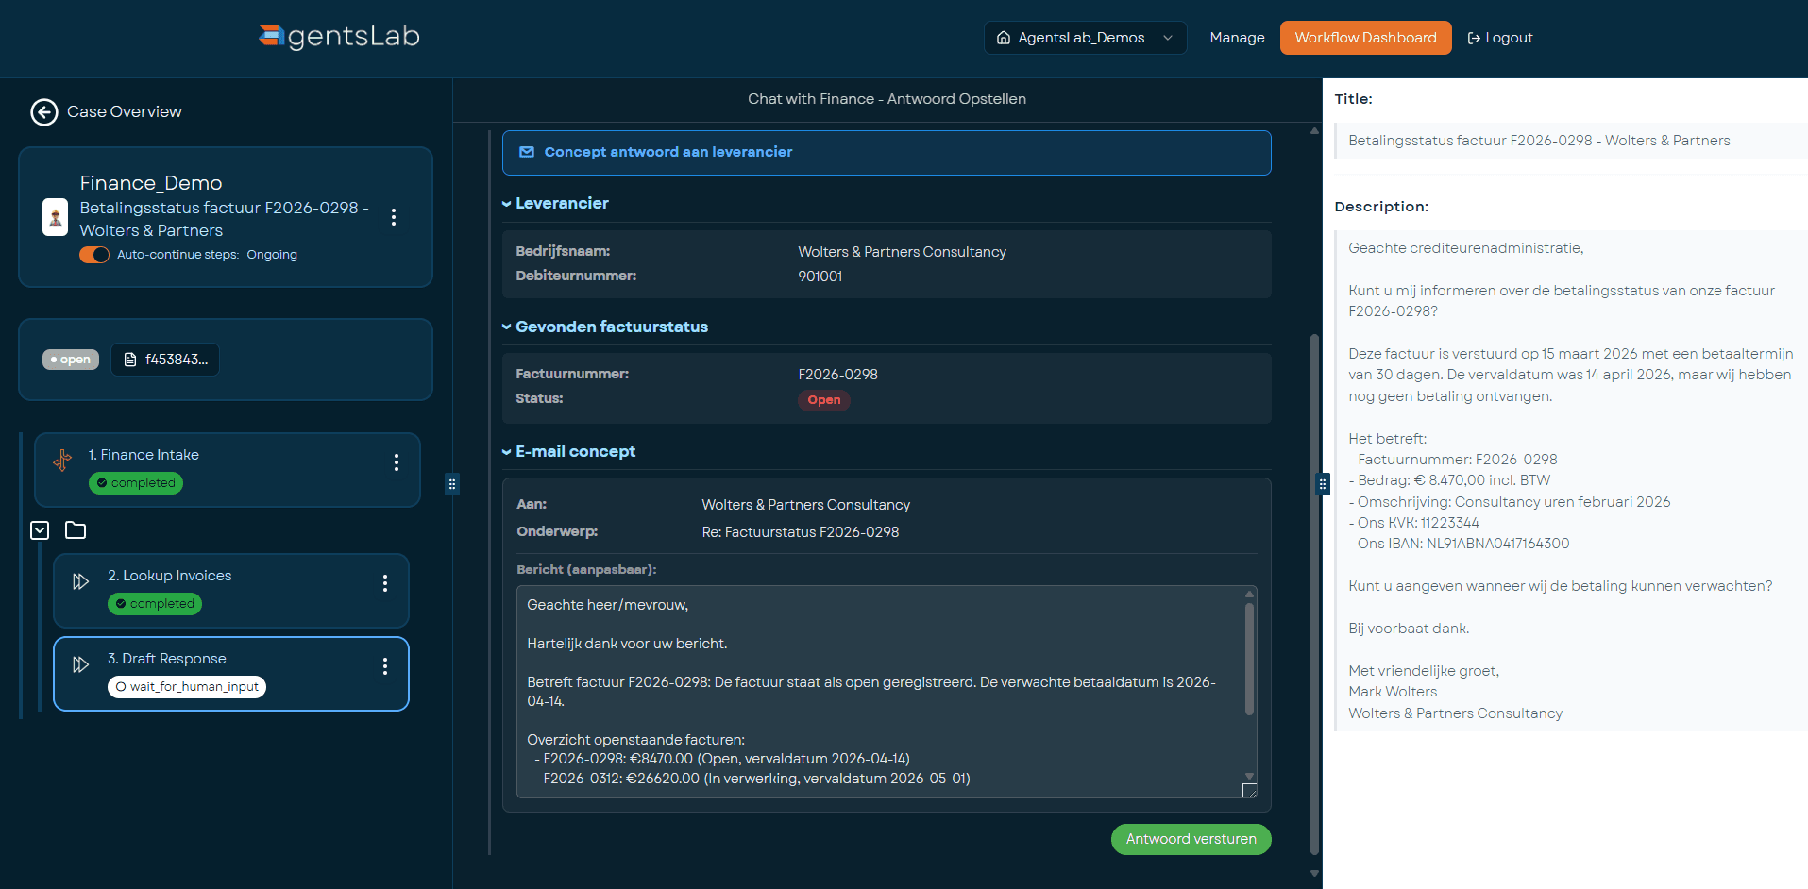Click the back arrow beside Case Overview
1808x889 pixels.
pyautogui.click(x=43, y=112)
